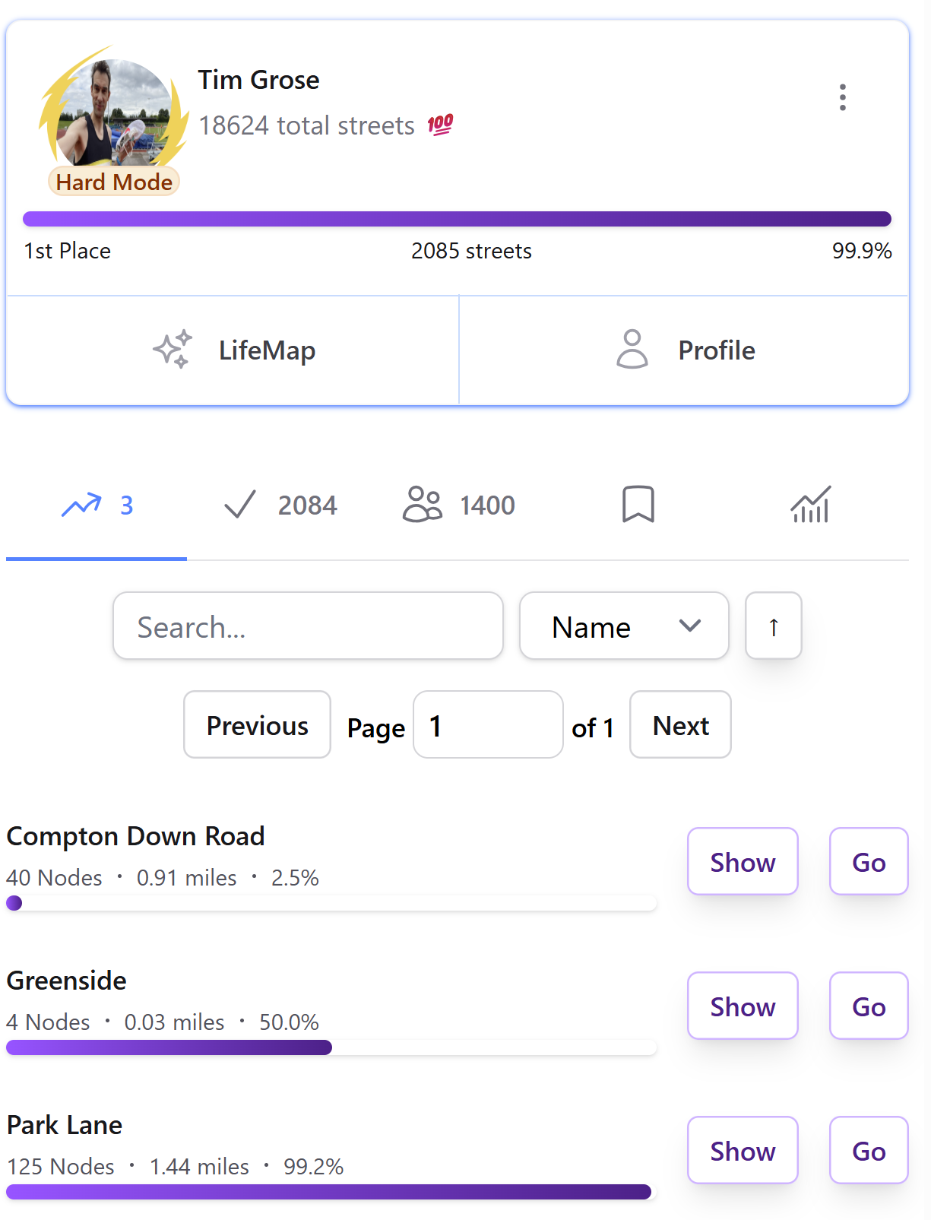
Task: Show Compton Down Road on map
Action: 742,862
